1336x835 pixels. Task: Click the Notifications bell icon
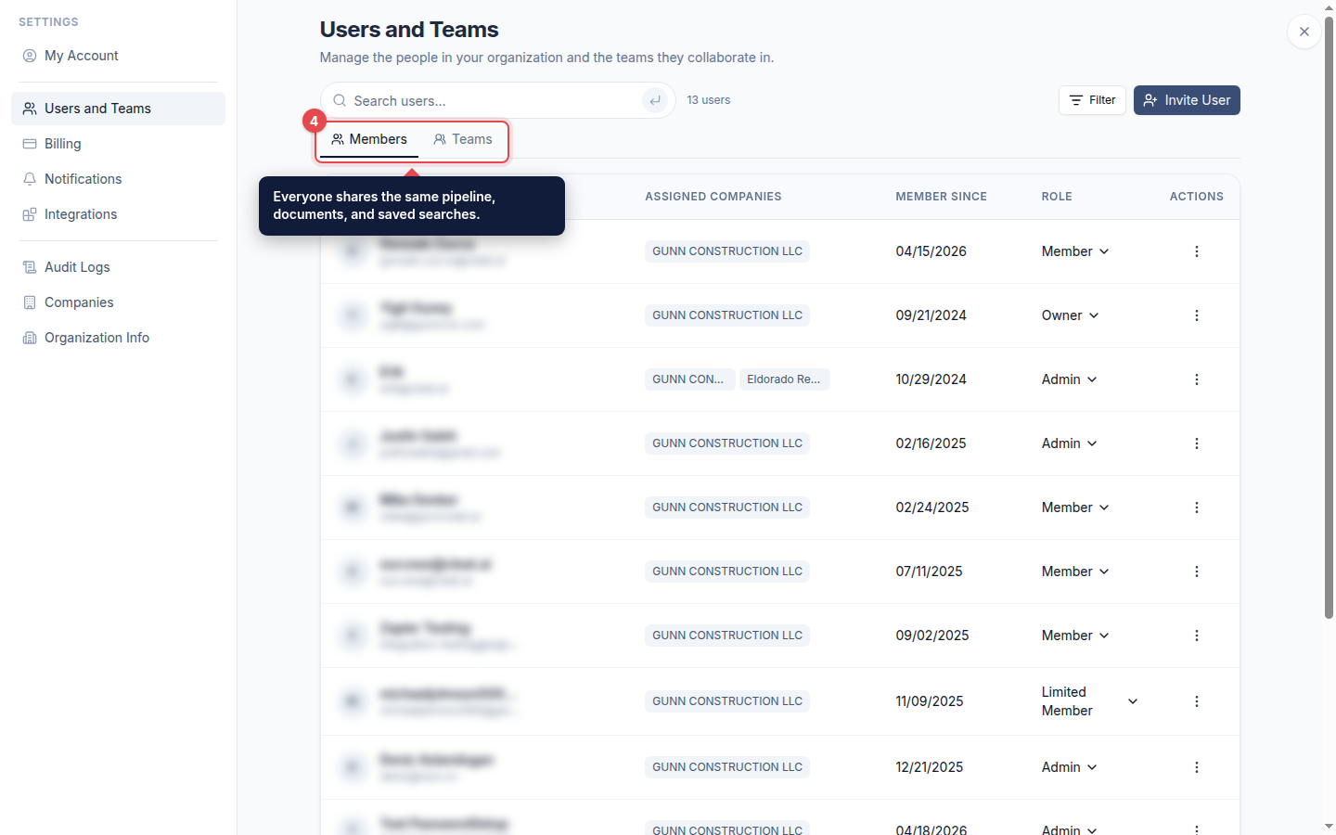(x=30, y=179)
